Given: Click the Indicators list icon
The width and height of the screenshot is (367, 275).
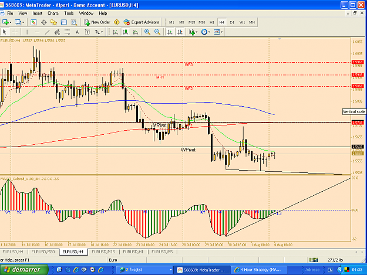Looking at the screenshot, I should [192, 32].
